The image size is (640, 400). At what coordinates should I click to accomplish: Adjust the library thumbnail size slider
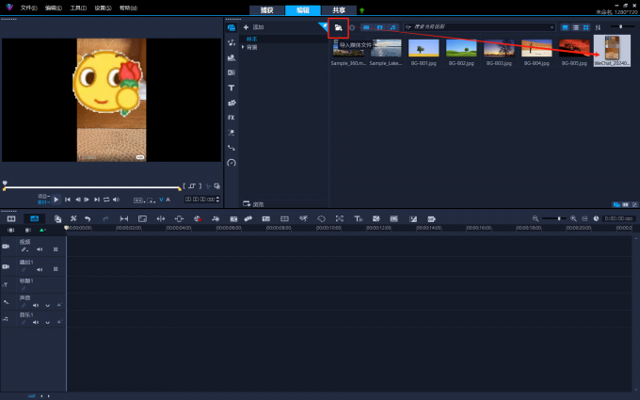621,27
